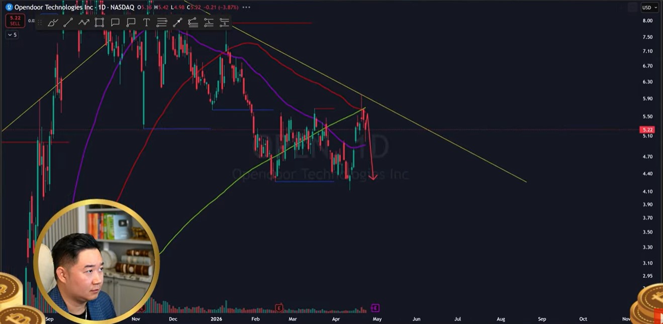Choose the short position tool
The image size is (663, 324).
coord(224,23)
